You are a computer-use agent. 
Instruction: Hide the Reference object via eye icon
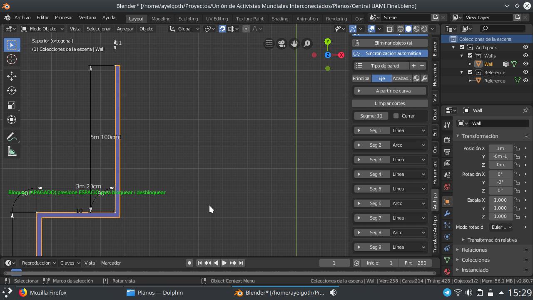click(526, 81)
